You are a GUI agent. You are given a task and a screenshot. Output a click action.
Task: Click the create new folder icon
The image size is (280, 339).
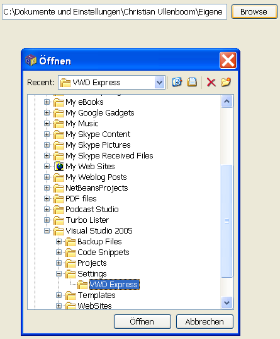(x=226, y=82)
